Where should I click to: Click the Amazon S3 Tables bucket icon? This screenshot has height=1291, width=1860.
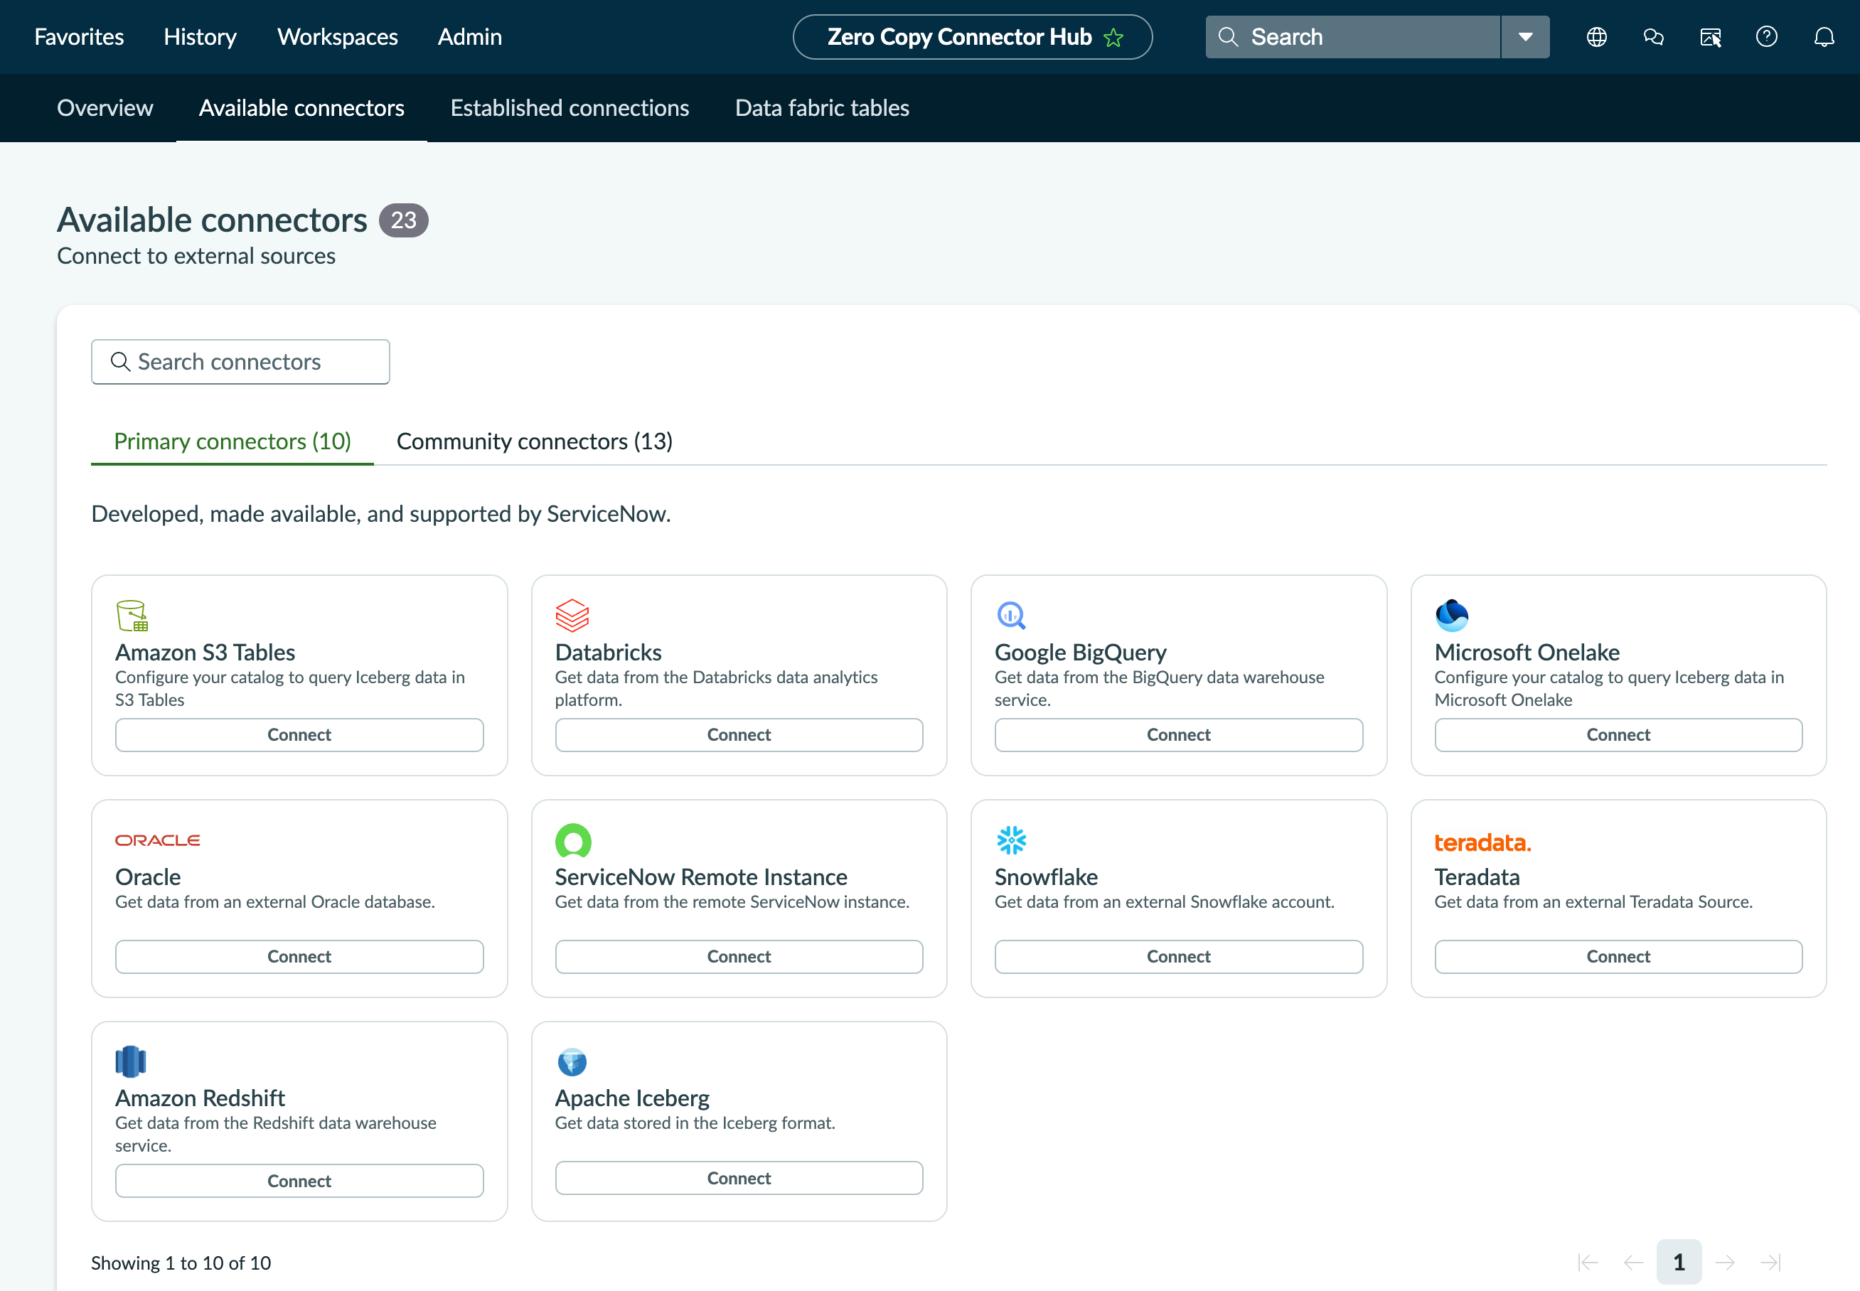click(x=132, y=616)
